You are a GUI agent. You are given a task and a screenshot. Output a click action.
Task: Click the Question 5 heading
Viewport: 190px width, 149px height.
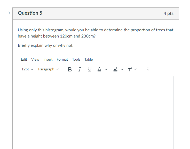(30, 13)
